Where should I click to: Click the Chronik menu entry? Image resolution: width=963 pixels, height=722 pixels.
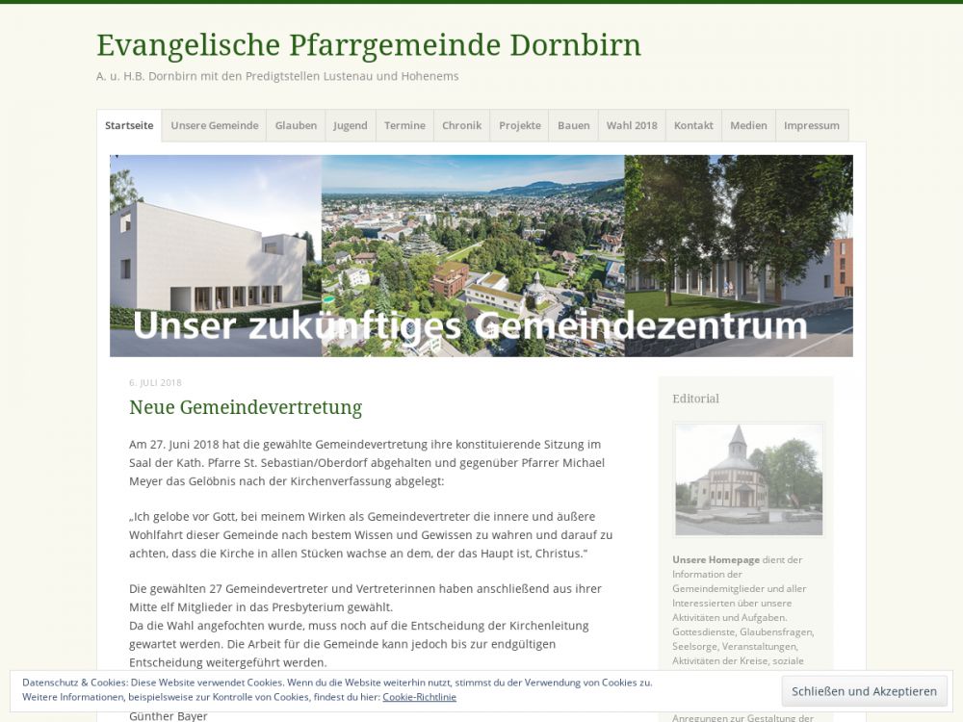click(x=461, y=125)
